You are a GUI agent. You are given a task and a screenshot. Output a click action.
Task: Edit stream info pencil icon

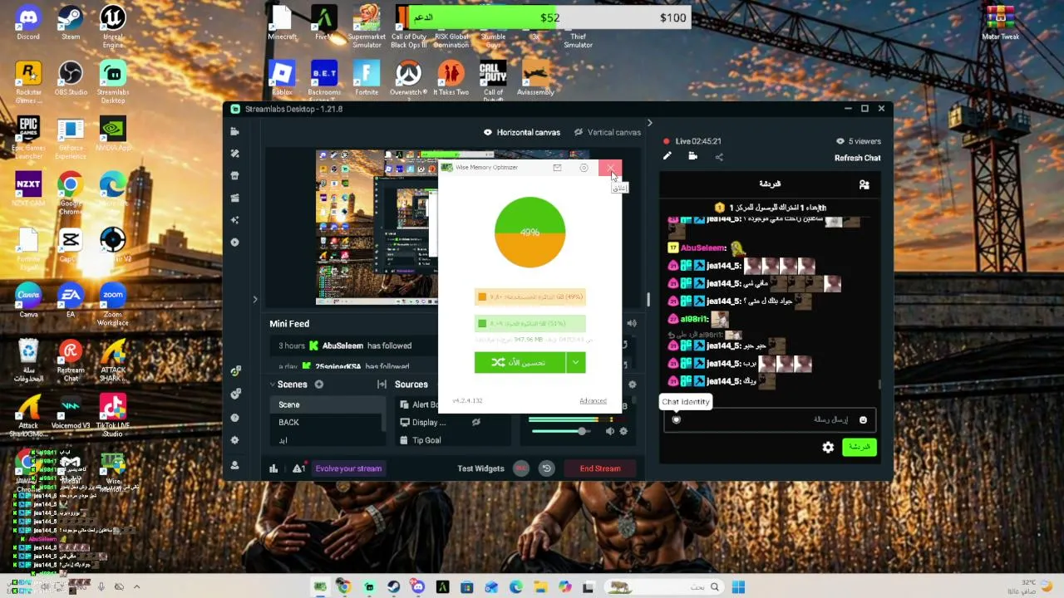pyautogui.click(x=667, y=156)
